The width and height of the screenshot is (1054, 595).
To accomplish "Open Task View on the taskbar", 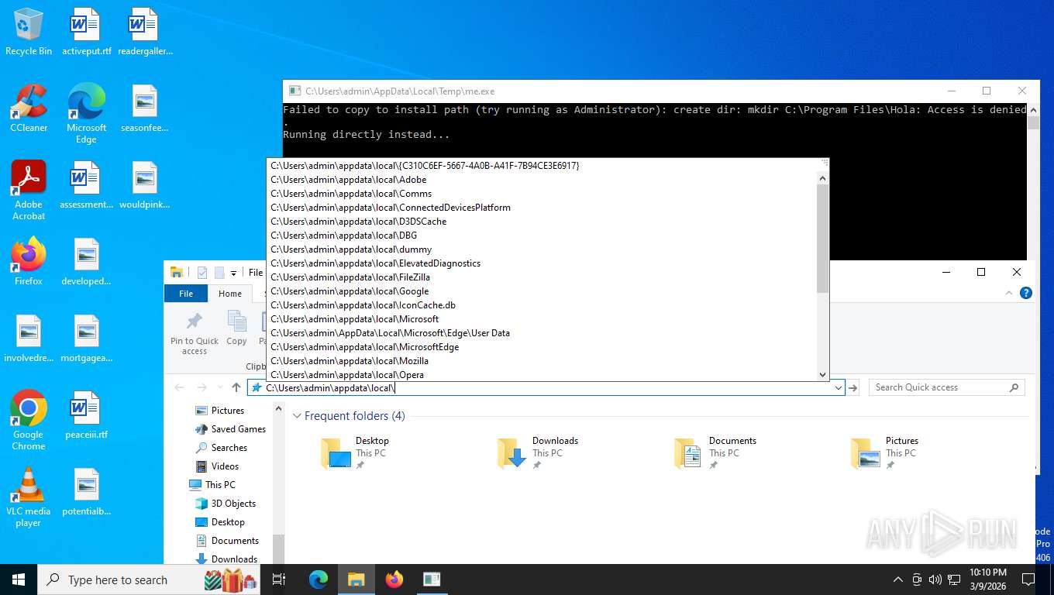I will click(x=279, y=579).
